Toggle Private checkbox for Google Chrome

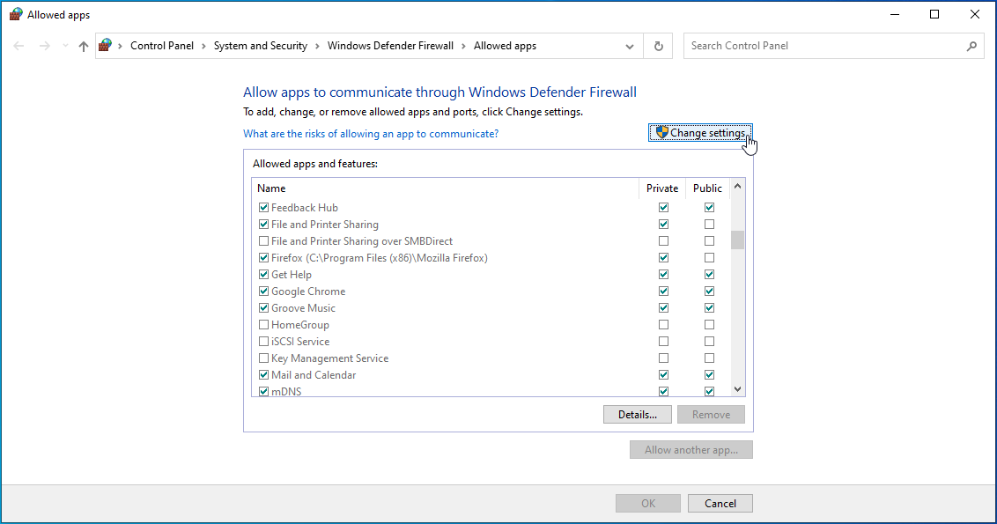663,292
